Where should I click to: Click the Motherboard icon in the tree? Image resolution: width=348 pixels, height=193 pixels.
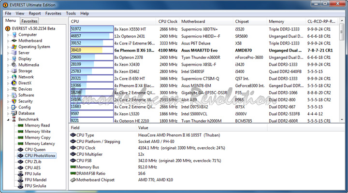pos(14,41)
